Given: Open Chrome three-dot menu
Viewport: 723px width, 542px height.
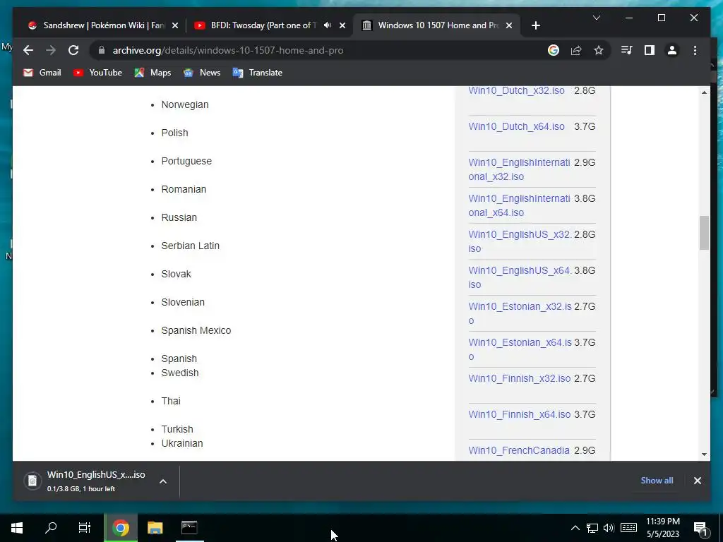Looking at the screenshot, I should 695,50.
